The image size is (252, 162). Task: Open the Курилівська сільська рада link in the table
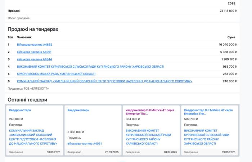(90, 67)
